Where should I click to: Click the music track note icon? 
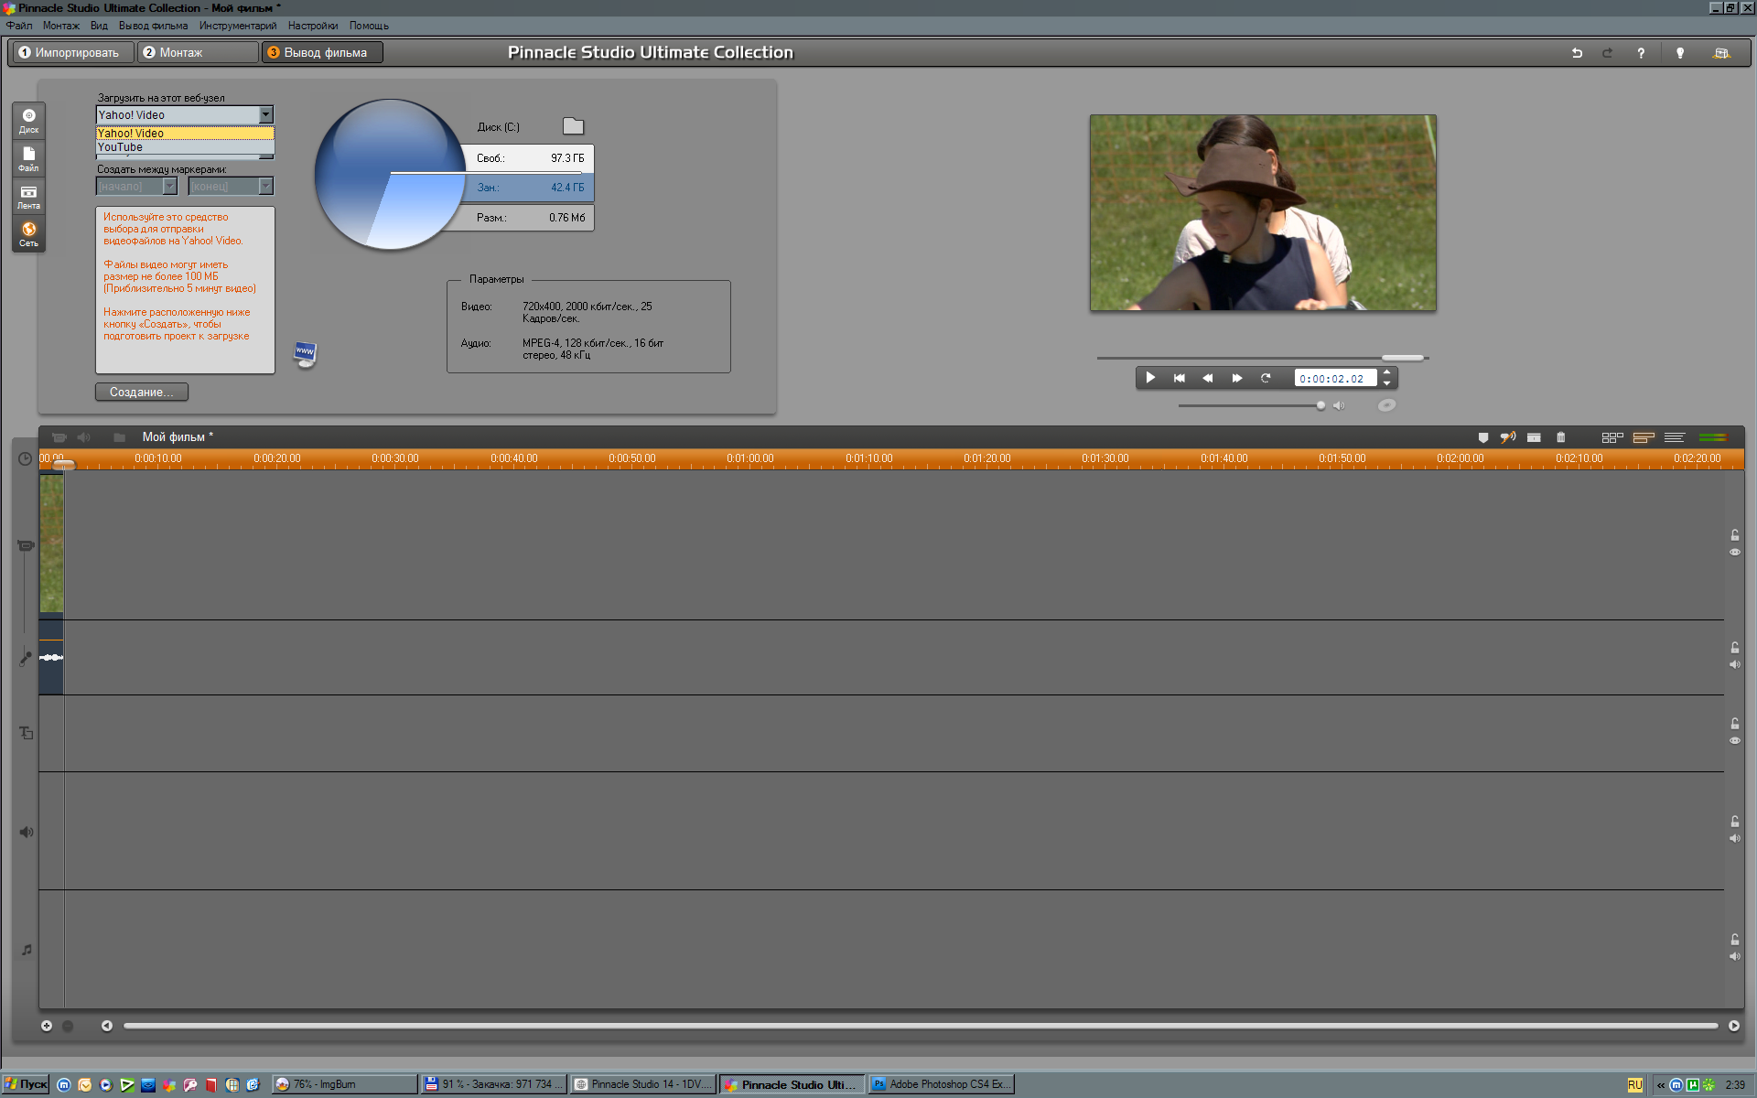(26, 950)
